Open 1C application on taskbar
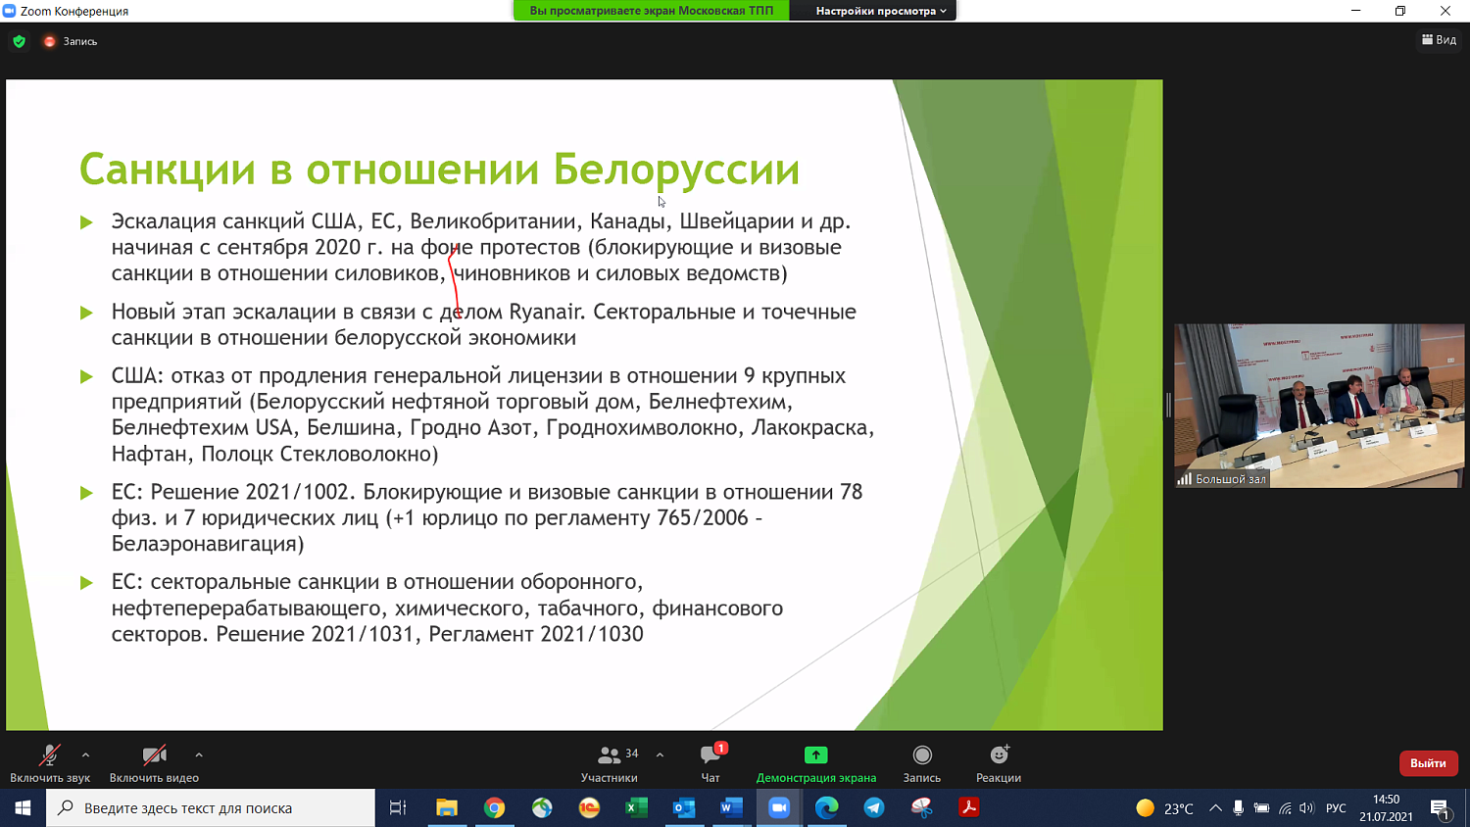This screenshot has width=1470, height=827. point(589,808)
